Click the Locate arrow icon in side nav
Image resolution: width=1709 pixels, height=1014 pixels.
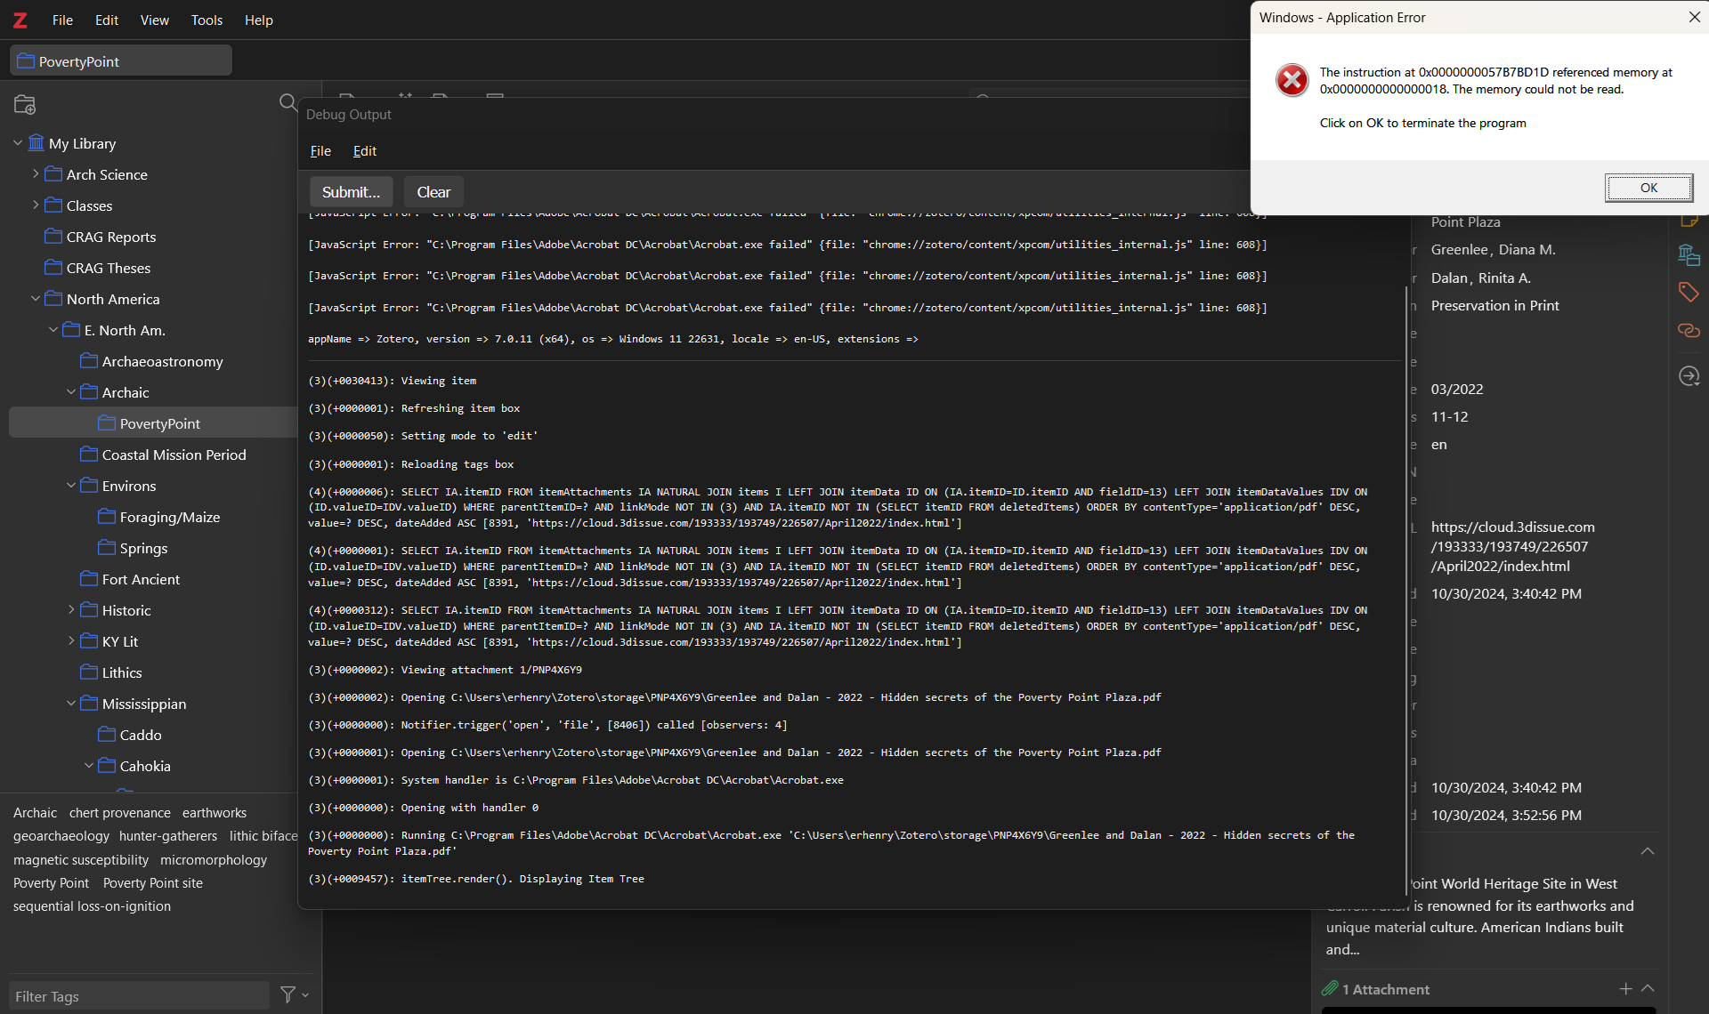coord(1689,376)
